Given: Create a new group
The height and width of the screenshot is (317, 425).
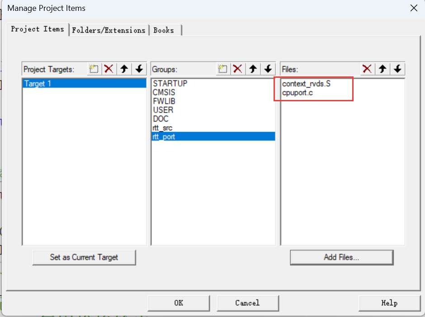Looking at the screenshot, I should 222,69.
